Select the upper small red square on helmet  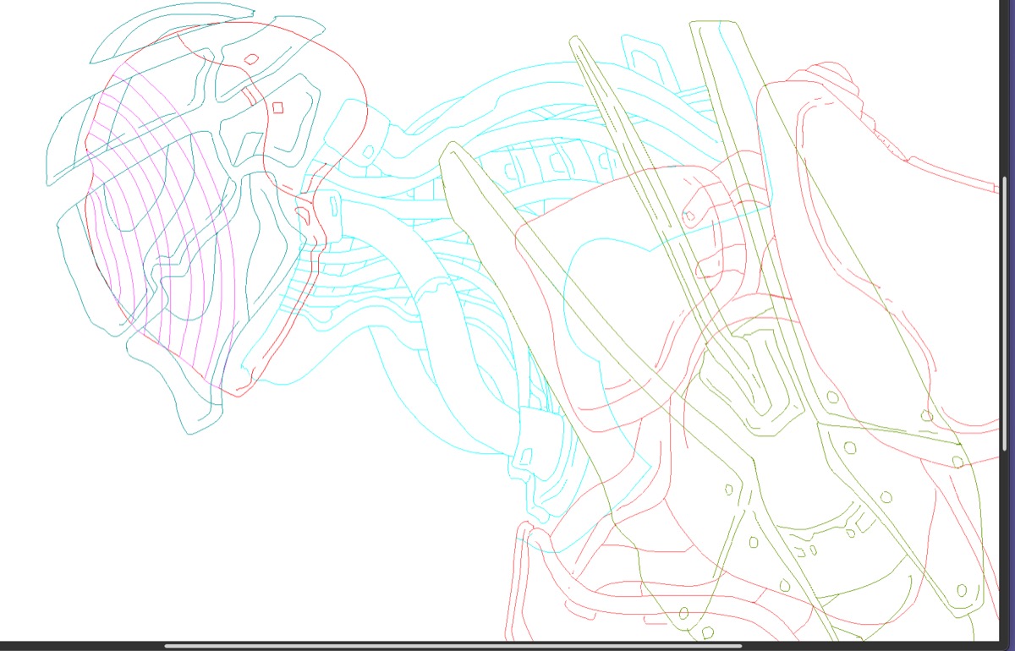pos(251,59)
